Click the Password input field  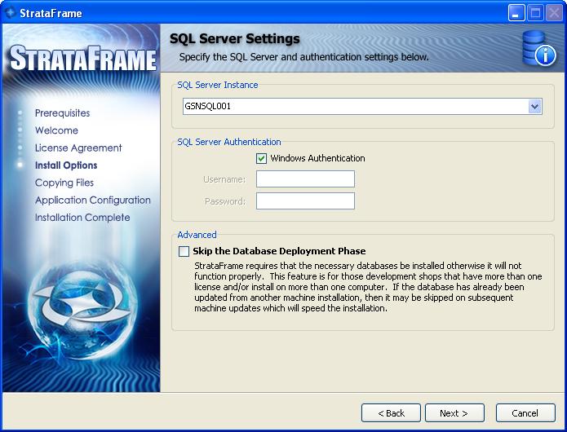pos(305,201)
